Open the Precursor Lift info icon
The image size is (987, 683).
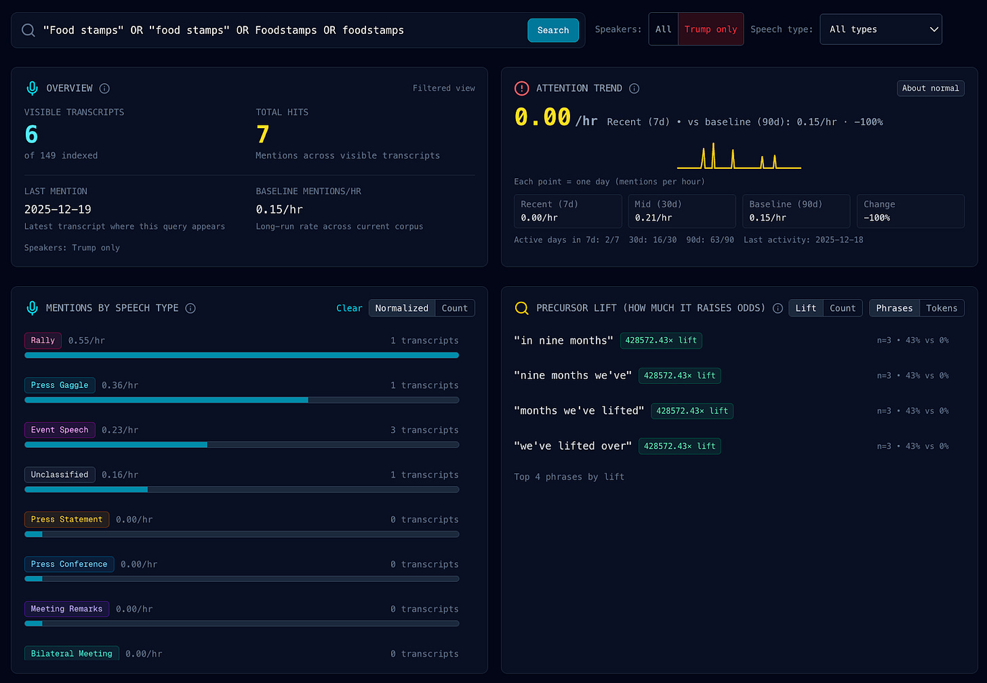click(x=778, y=308)
